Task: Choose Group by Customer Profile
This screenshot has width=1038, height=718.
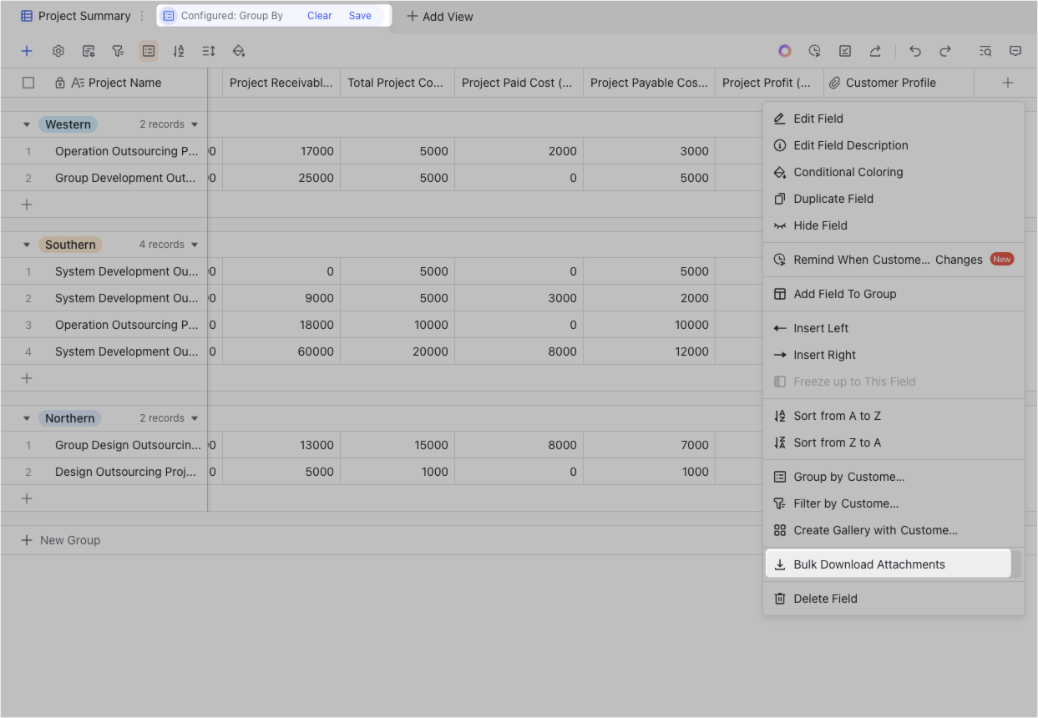Action: [894, 477]
